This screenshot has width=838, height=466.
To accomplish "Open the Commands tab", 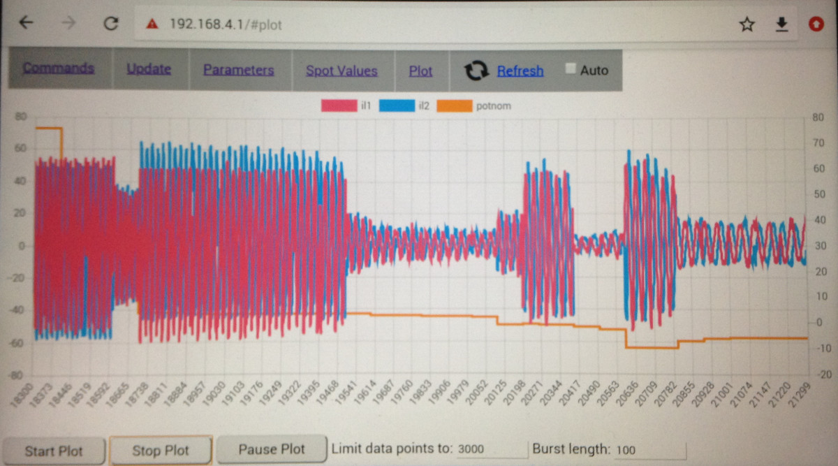I will (59, 68).
